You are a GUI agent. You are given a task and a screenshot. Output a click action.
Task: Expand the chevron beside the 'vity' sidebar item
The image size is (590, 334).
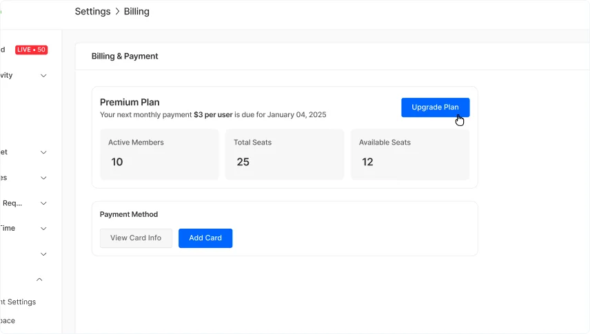point(43,76)
